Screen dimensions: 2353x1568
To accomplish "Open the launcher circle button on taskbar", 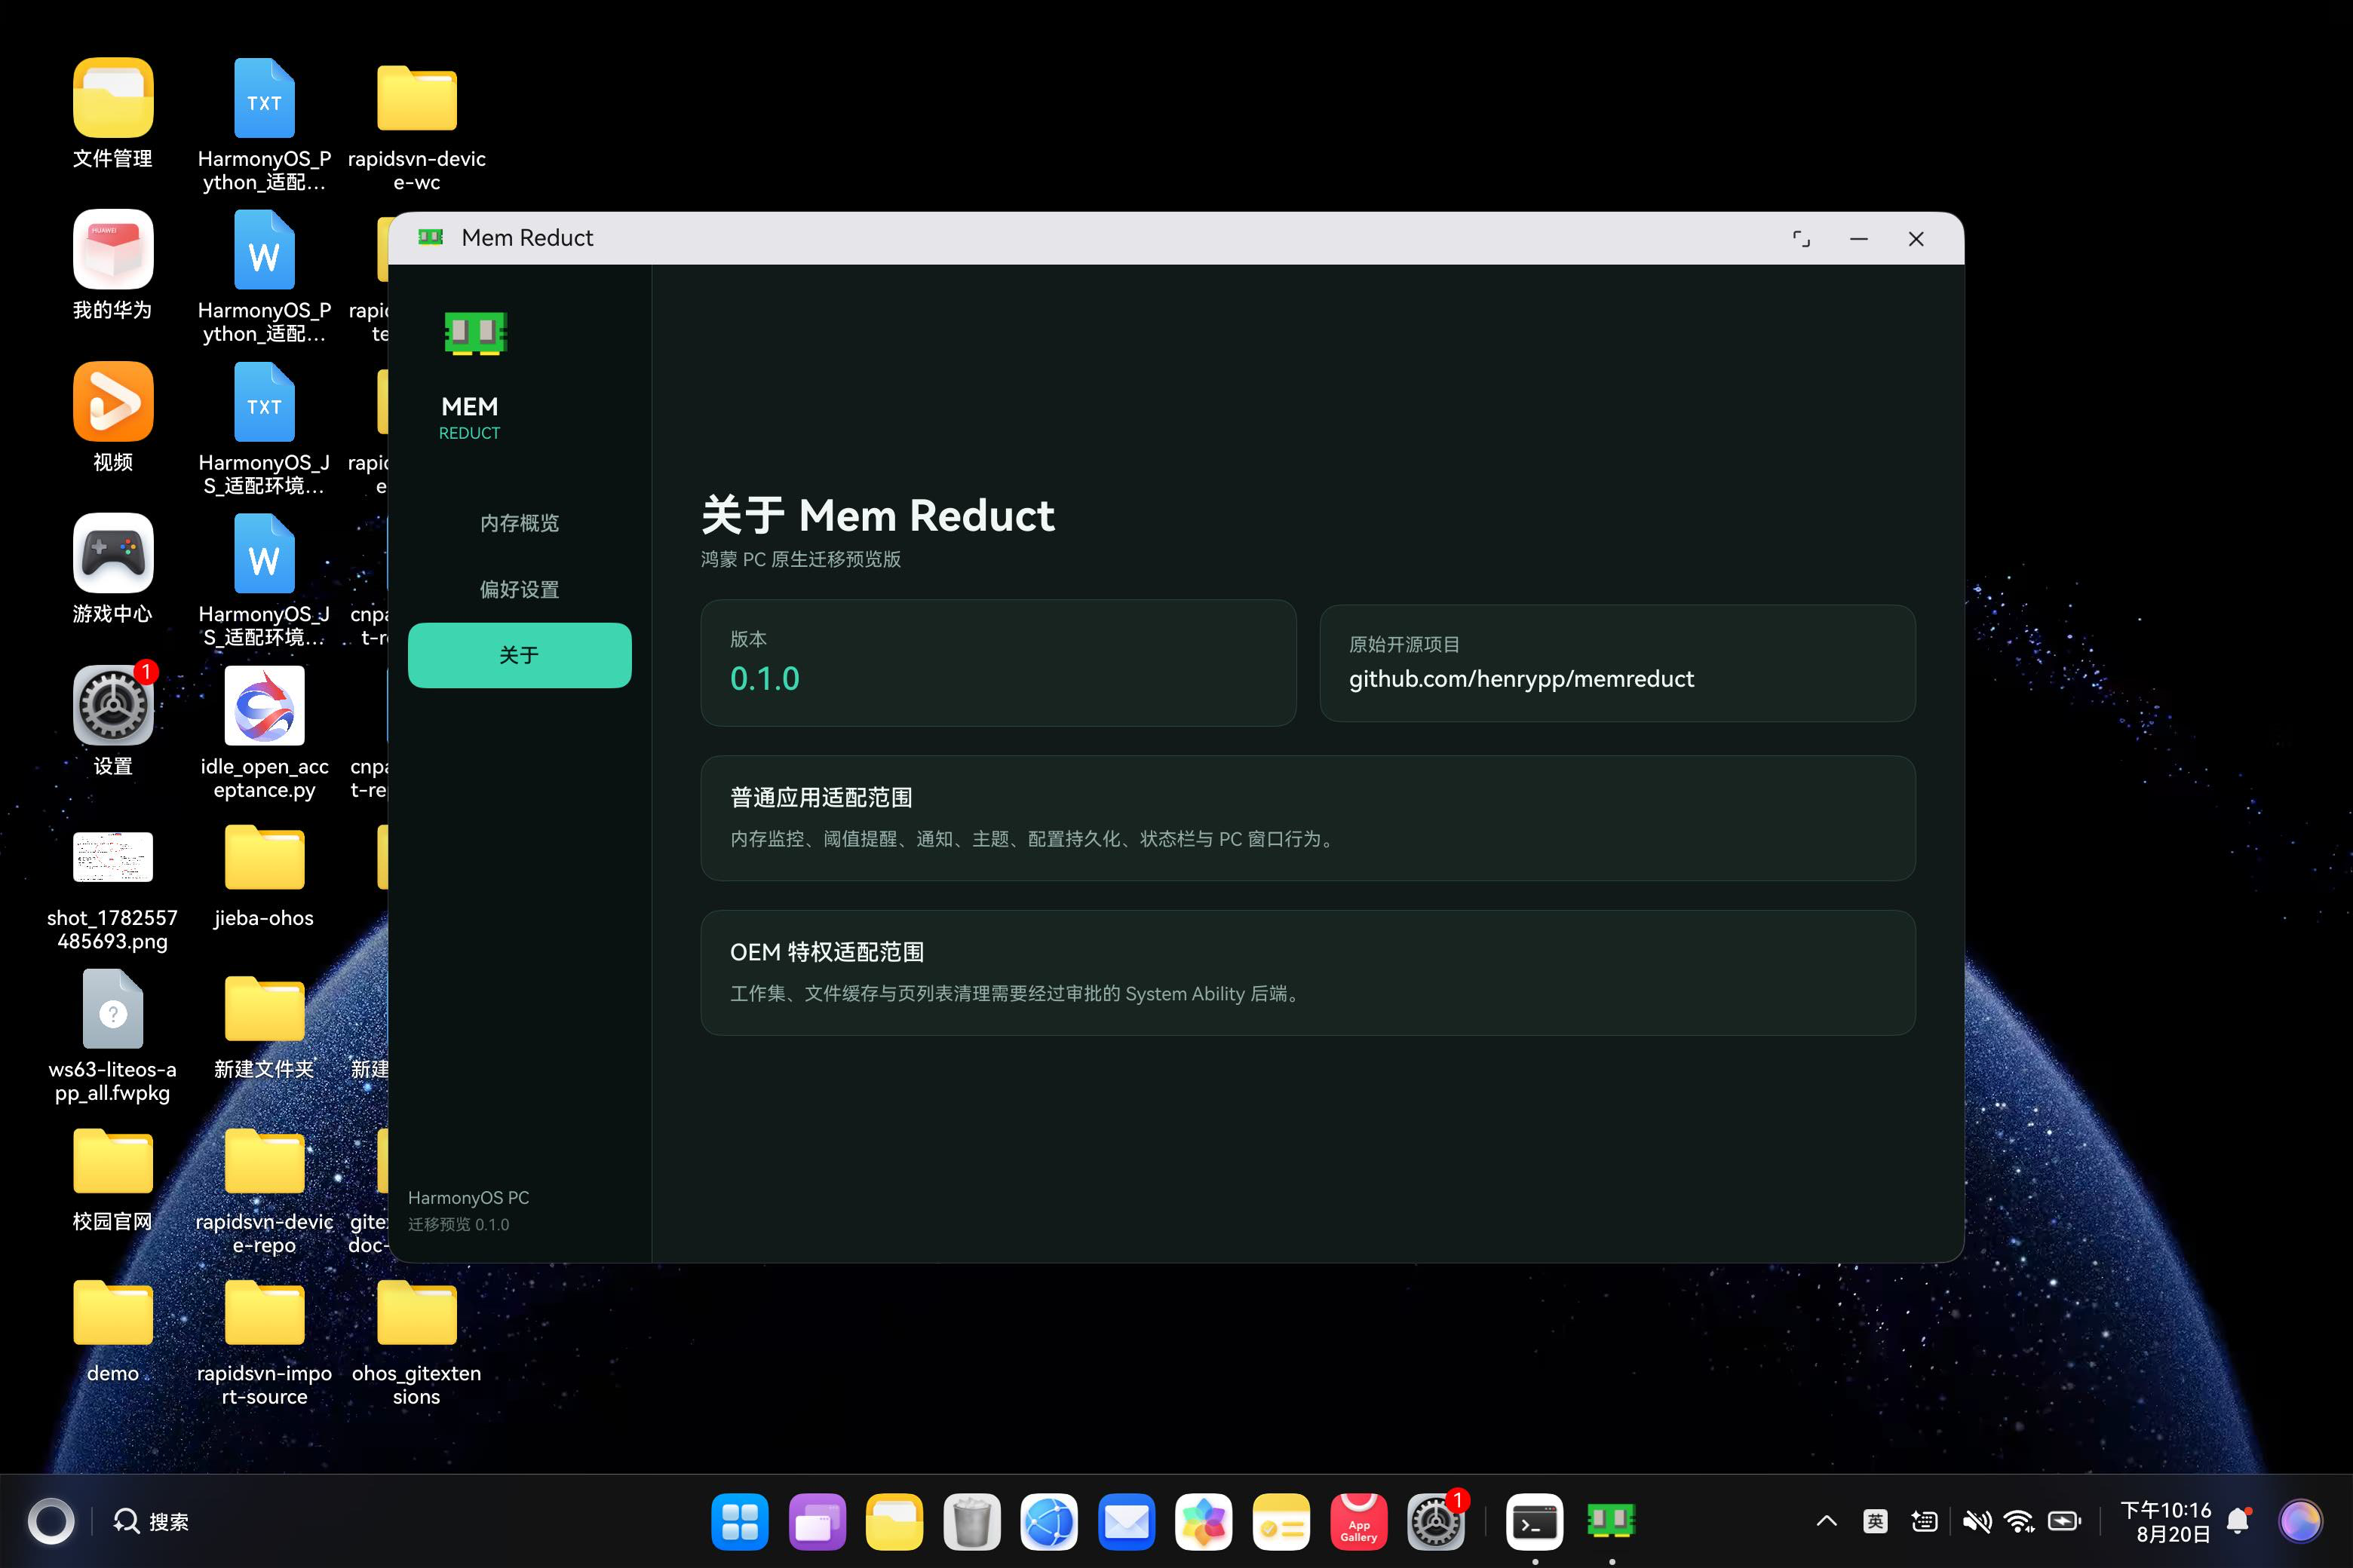I will click(51, 1521).
